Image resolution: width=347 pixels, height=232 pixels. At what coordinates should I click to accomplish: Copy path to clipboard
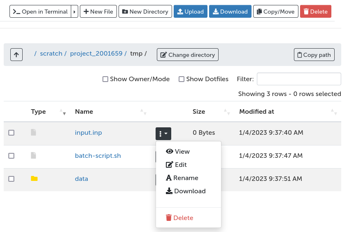point(314,54)
